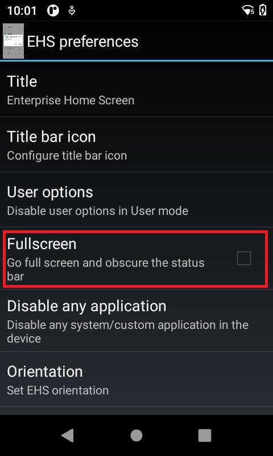Tap the circular notification icon in status bar
The image size is (273, 456).
point(53,11)
